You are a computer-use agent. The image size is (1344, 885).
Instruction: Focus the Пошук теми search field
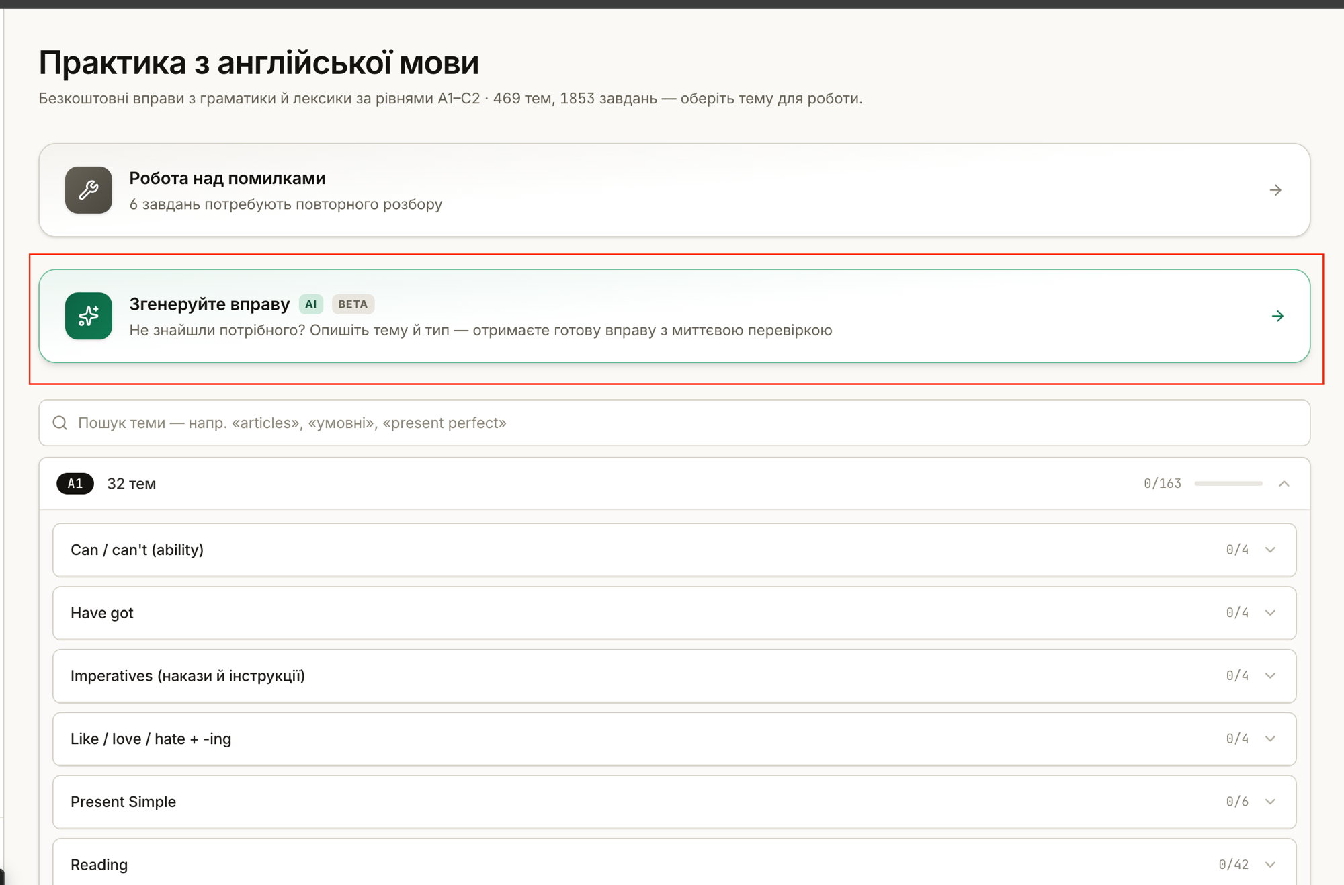(674, 423)
